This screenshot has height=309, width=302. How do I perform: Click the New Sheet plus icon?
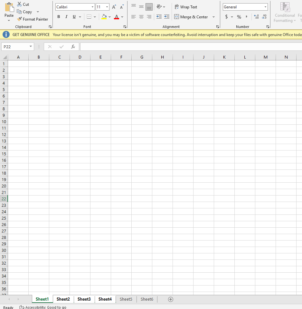click(x=171, y=299)
